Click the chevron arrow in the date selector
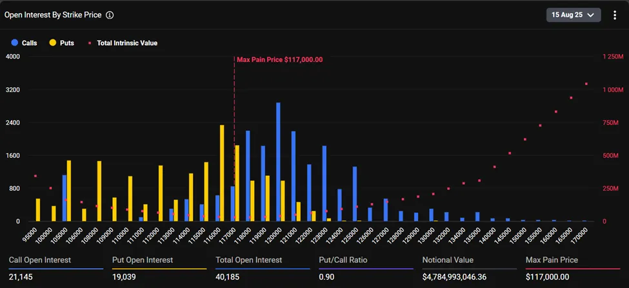629x288 pixels. (x=590, y=15)
